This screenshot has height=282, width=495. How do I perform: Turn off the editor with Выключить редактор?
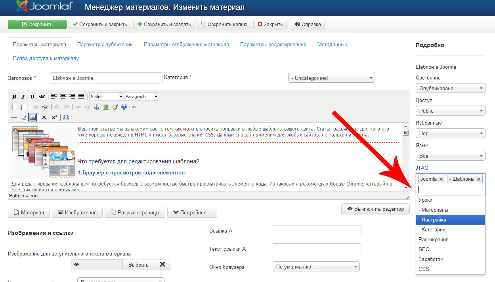point(375,209)
